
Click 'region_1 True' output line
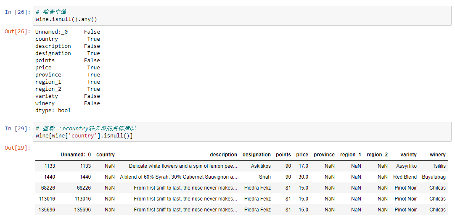click(68, 82)
